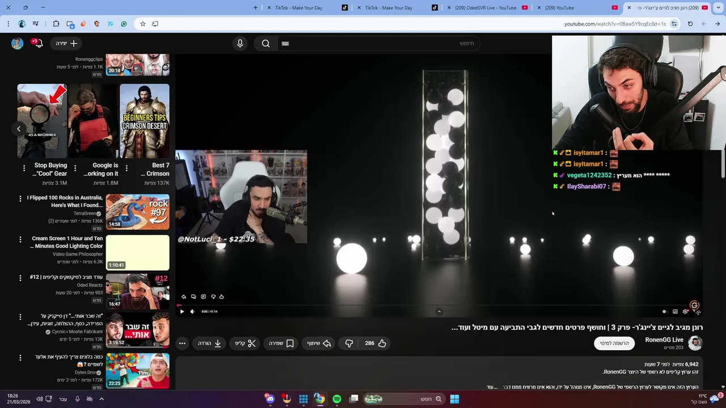Image resolution: width=726 pixels, height=408 pixels.
Task: Expand the player chevron up control
Action: (439, 311)
